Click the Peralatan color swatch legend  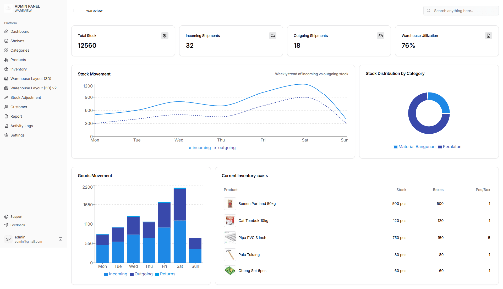coord(440,147)
